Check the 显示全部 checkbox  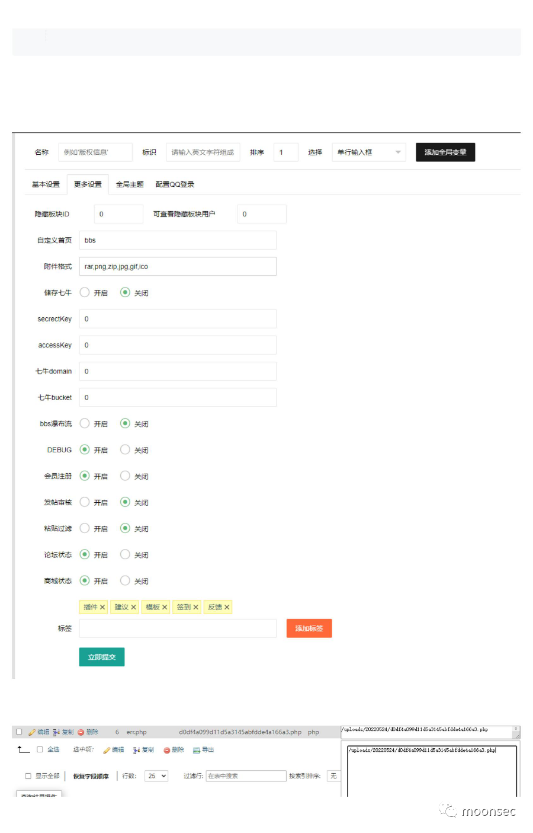pyautogui.click(x=28, y=776)
